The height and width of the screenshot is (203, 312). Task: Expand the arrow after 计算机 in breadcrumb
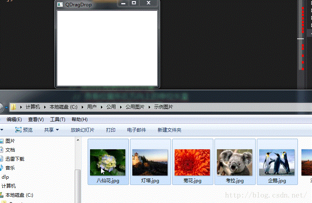45,107
